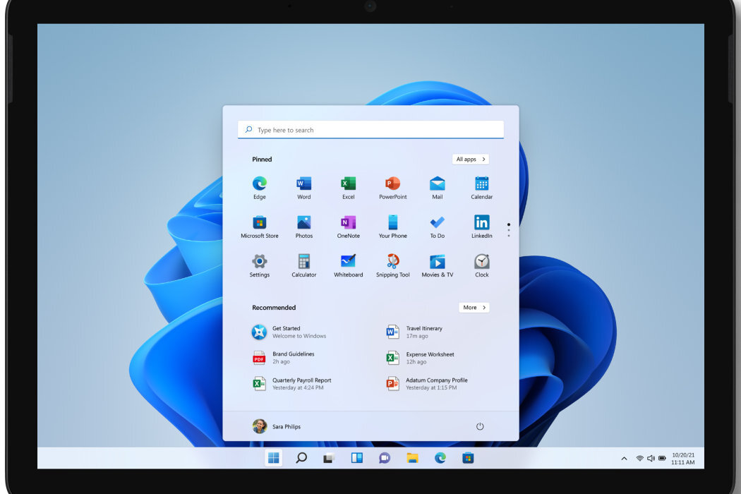Toggle the Start button on taskbar
Screen dimensions: 741x494
point(274,458)
